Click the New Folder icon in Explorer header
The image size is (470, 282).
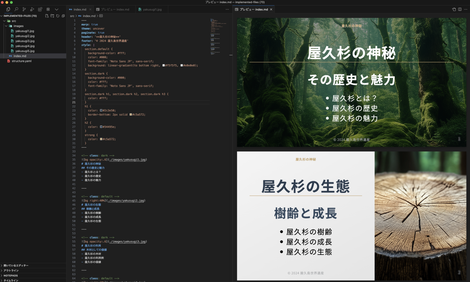tap(52, 16)
